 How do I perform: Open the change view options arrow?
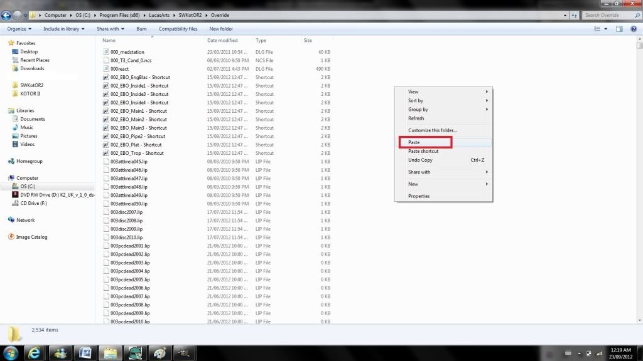click(x=605, y=29)
